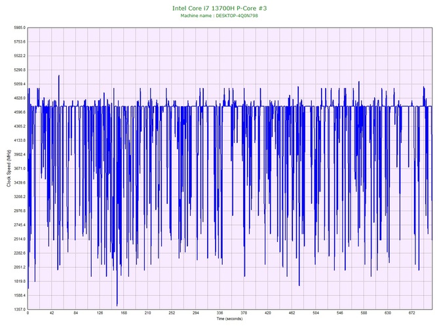Select the 2514.0 y-axis label
Viewport: 439px width, 330px height.
(x=20, y=239)
